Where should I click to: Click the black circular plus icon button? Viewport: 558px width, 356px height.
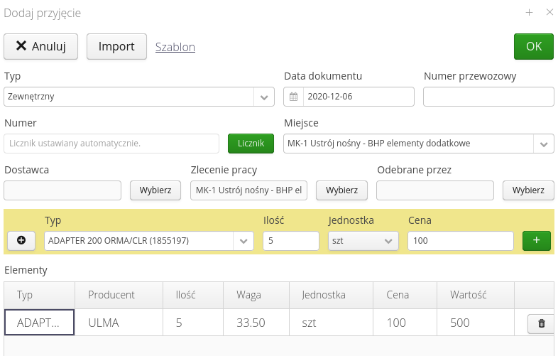click(x=21, y=241)
